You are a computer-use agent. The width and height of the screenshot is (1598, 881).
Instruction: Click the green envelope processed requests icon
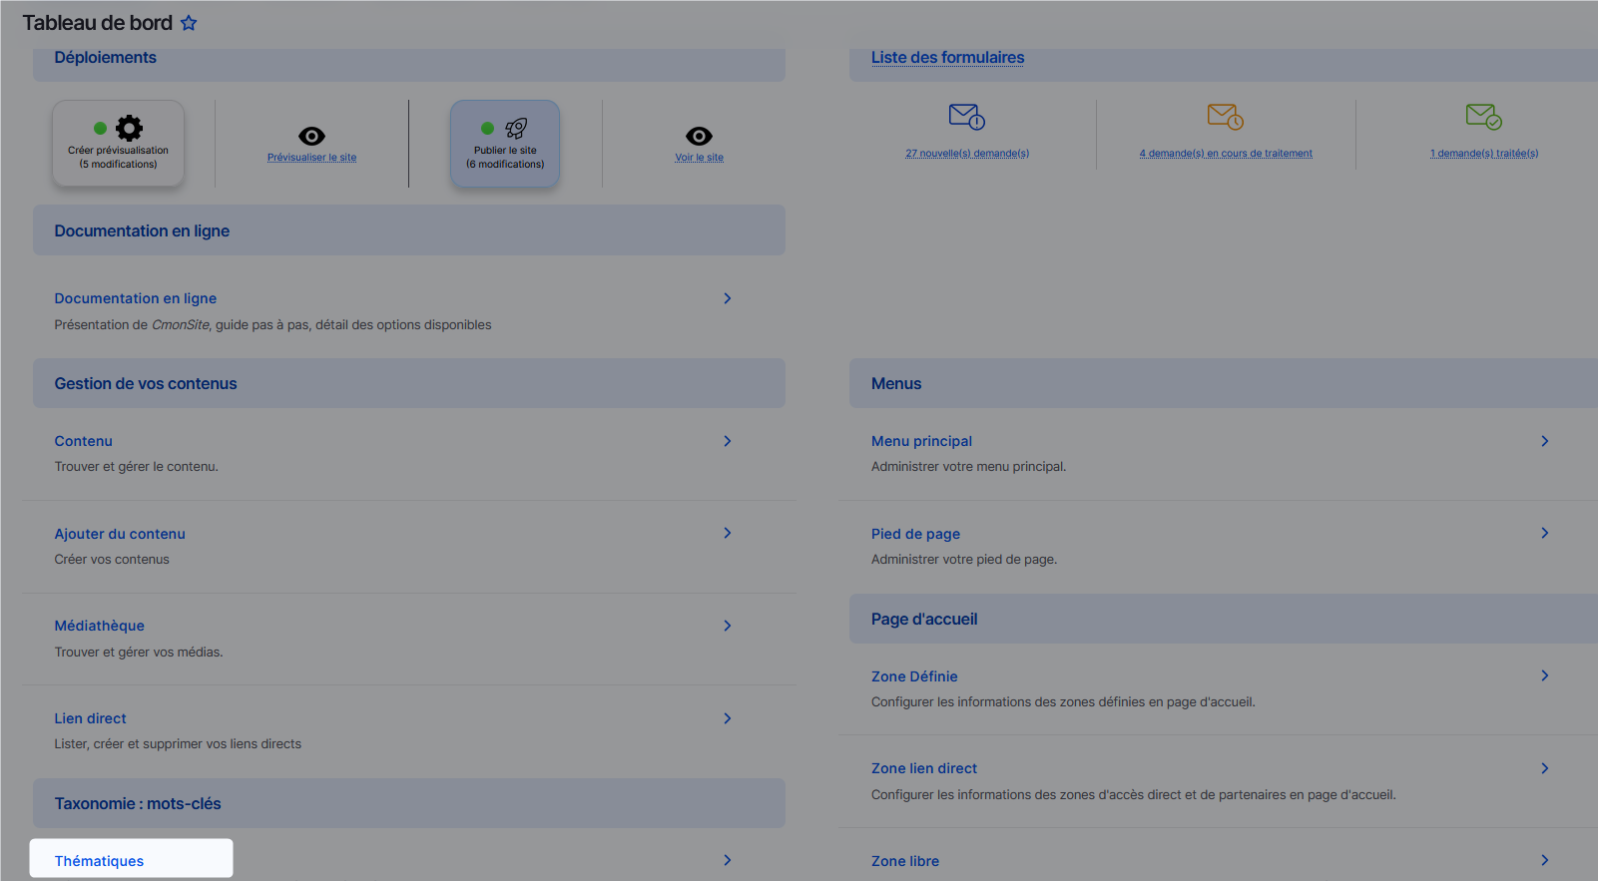(1483, 117)
